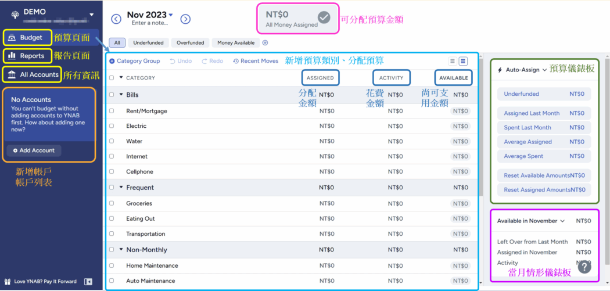Select the Underfunded filter tab

tap(148, 42)
